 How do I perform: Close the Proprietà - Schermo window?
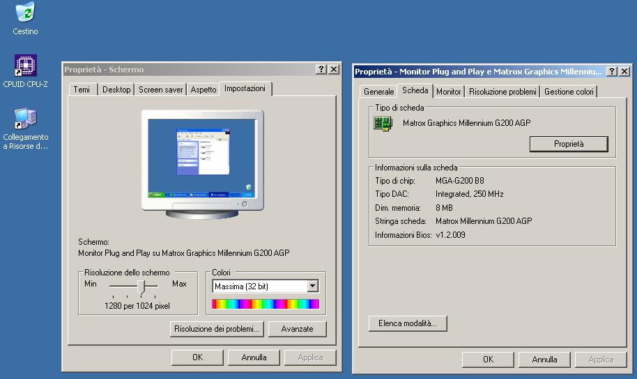tap(334, 70)
